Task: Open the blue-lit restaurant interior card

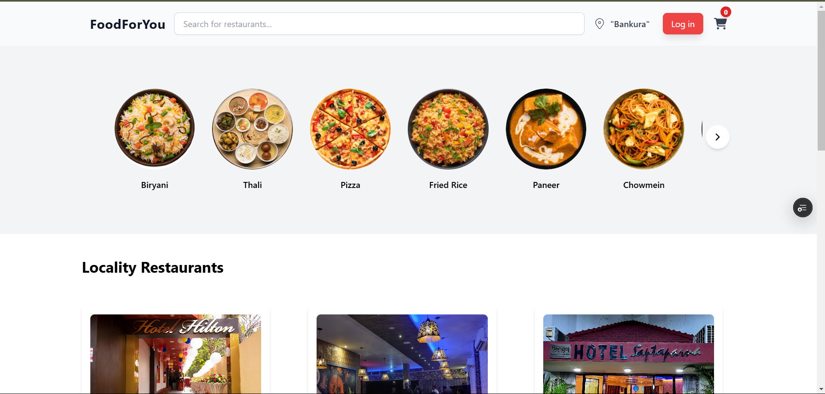Action: click(402, 354)
